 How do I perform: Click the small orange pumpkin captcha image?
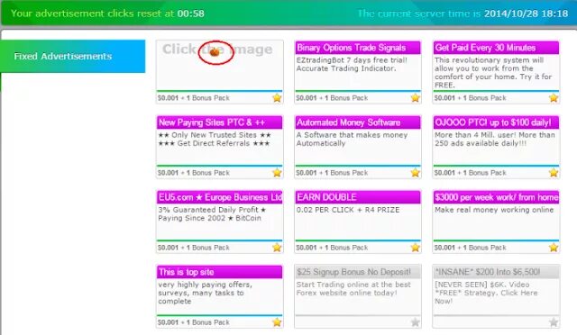point(215,52)
